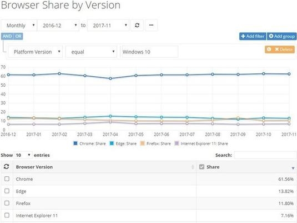This screenshot has width=297, height=223.
Task: Click the 11.80% share value
Action: pos(286,204)
